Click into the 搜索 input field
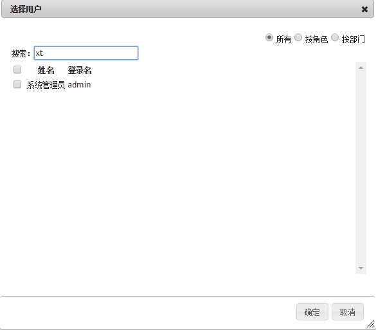This screenshot has height=330, width=376. [86, 53]
